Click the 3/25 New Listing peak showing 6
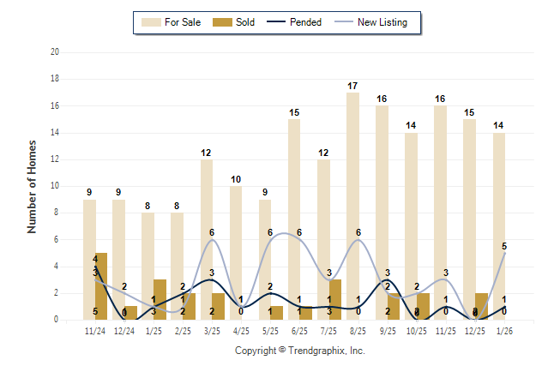The width and height of the screenshot is (554, 372). (x=212, y=240)
